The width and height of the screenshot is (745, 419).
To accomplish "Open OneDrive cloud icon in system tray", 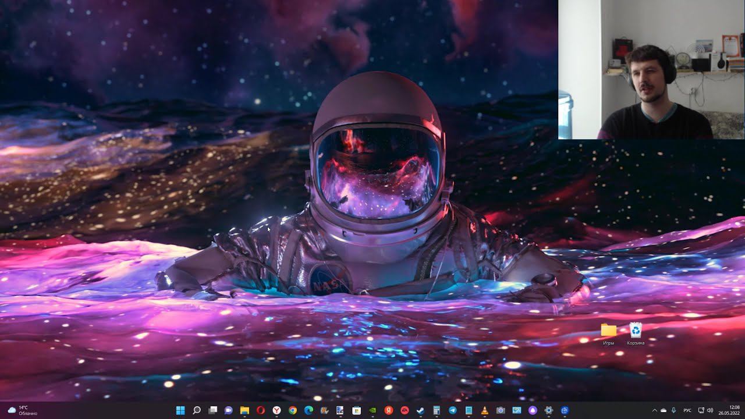I will point(664,410).
